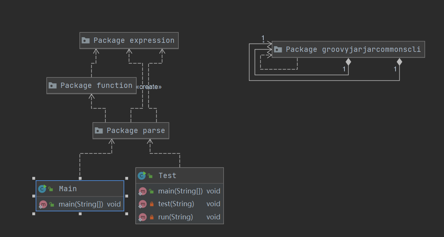Select the Package function node label
Screen dimensions: 444x237
coord(96,86)
